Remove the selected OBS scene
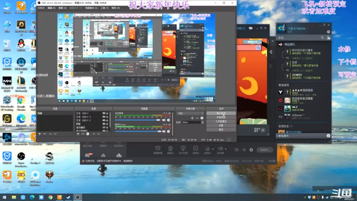 pos(45,134)
